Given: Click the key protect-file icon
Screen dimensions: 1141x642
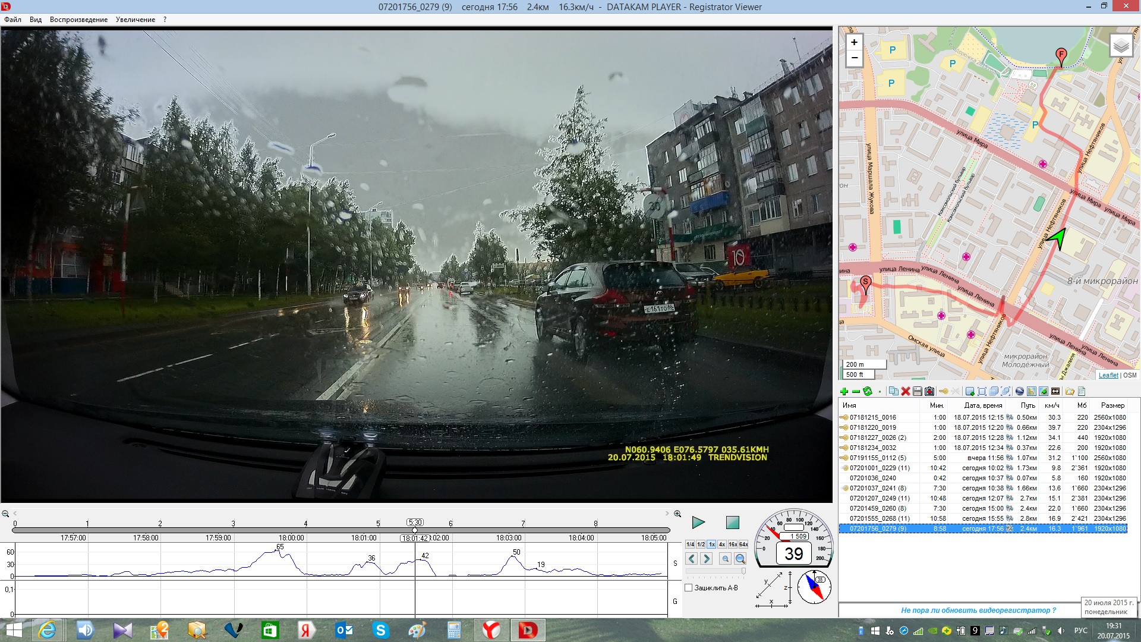Looking at the screenshot, I should point(943,391).
